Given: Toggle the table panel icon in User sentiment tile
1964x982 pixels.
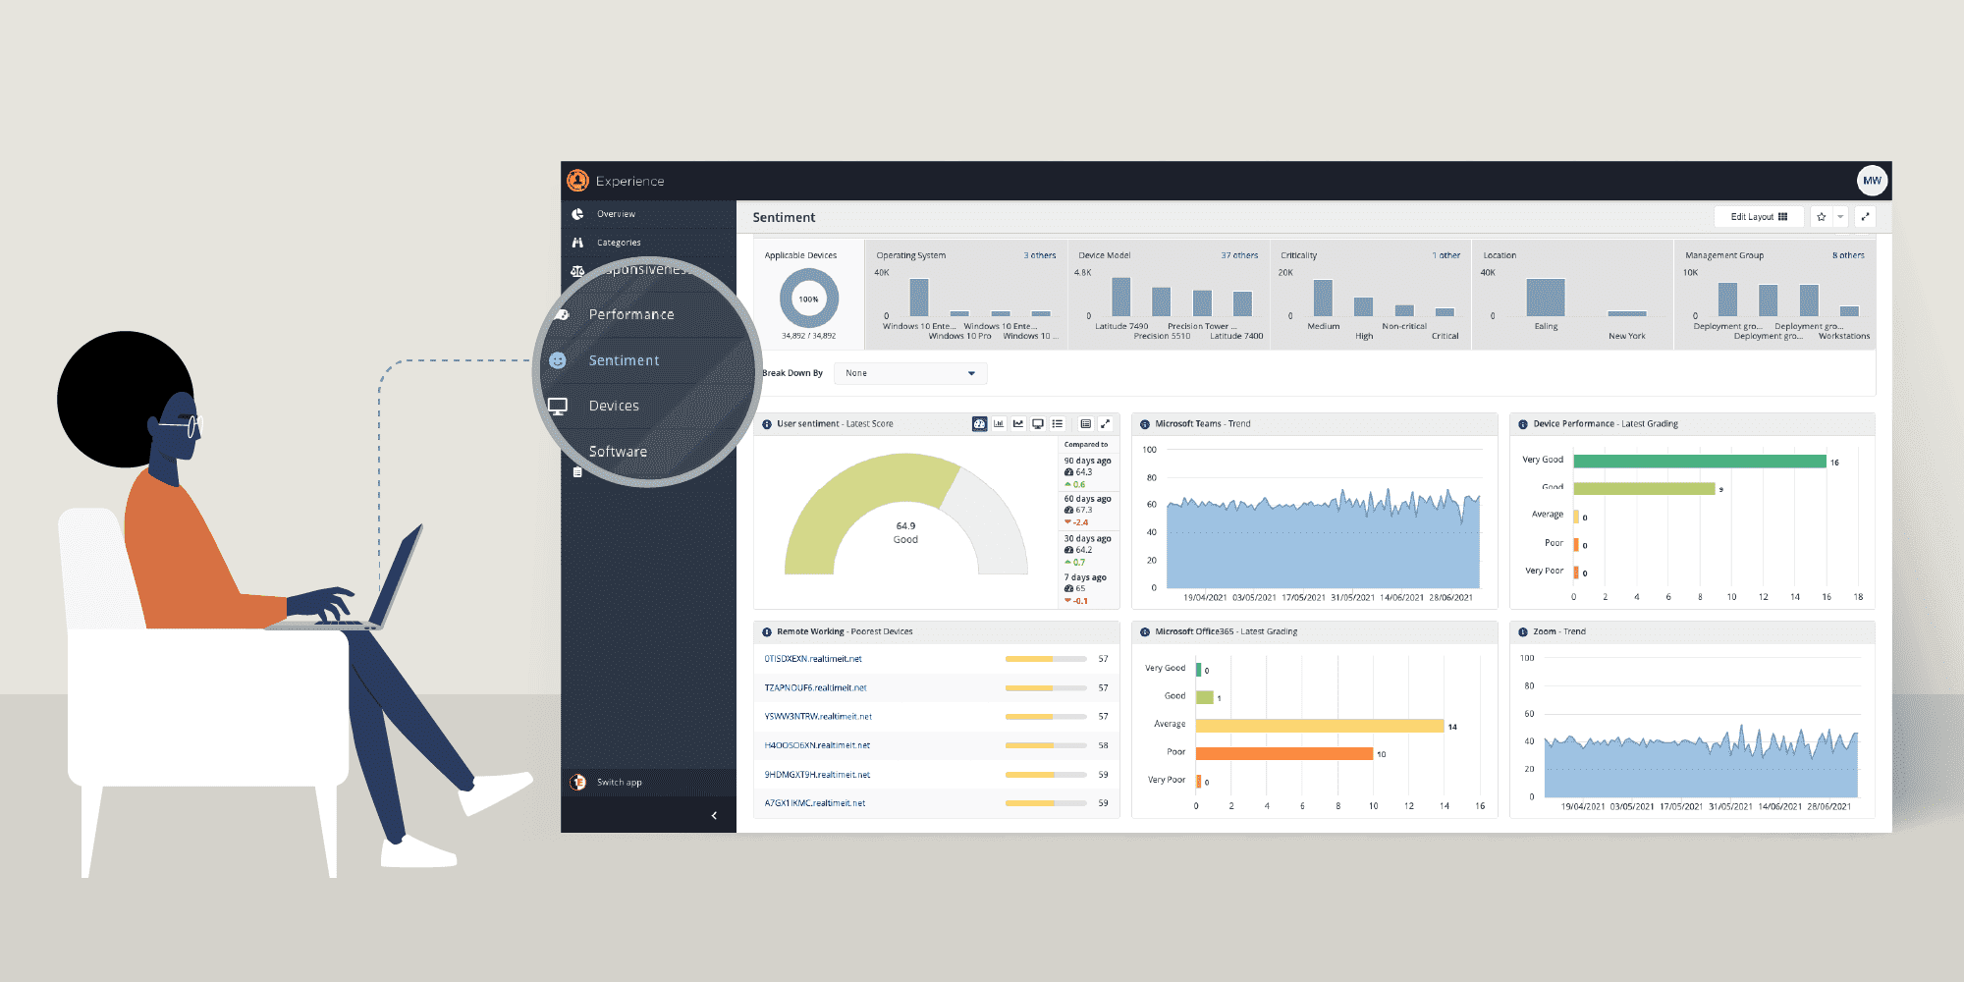Looking at the screenshot, I should point(1085,424).
